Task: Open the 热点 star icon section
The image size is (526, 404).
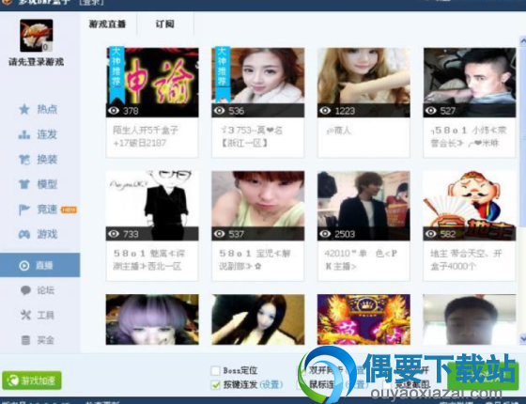Action: coord(24,109)
